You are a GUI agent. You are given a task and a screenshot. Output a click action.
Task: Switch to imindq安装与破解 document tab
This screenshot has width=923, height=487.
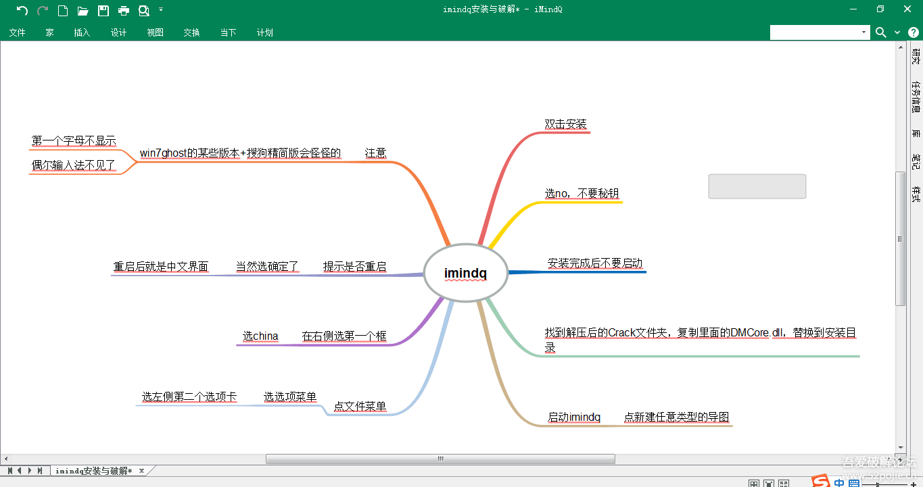[93, 471]
